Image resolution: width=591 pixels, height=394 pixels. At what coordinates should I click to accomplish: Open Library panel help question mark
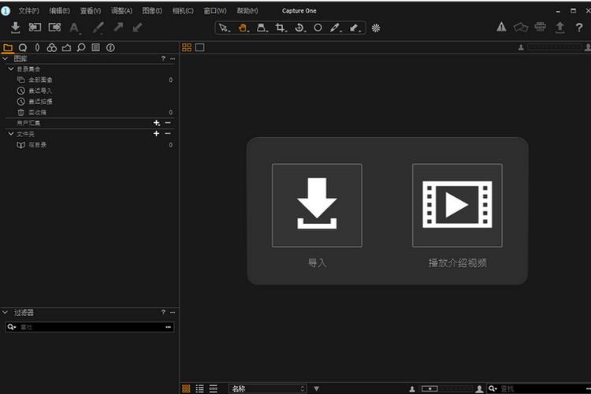coord(163,58)
